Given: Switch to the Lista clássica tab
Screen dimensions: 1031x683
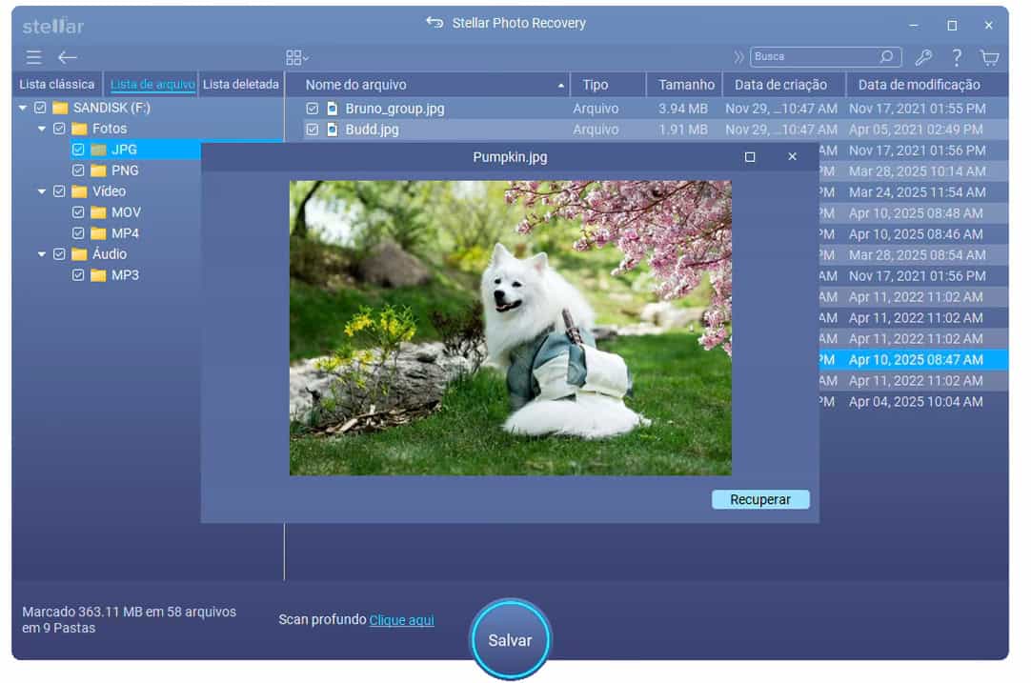Looking at the screenshot, I should [57, 85].
